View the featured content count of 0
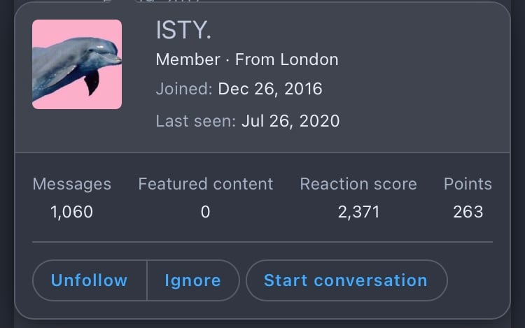The image size is (525, 328). 206,212
